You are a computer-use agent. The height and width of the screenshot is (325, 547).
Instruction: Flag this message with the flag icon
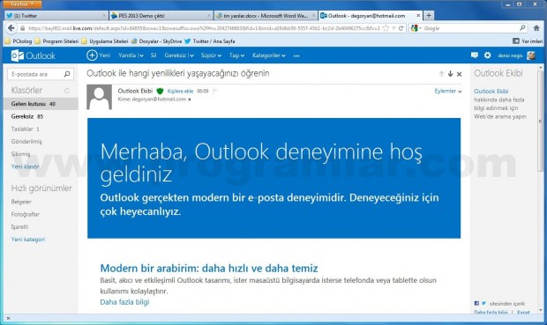(x=215, y=91)
